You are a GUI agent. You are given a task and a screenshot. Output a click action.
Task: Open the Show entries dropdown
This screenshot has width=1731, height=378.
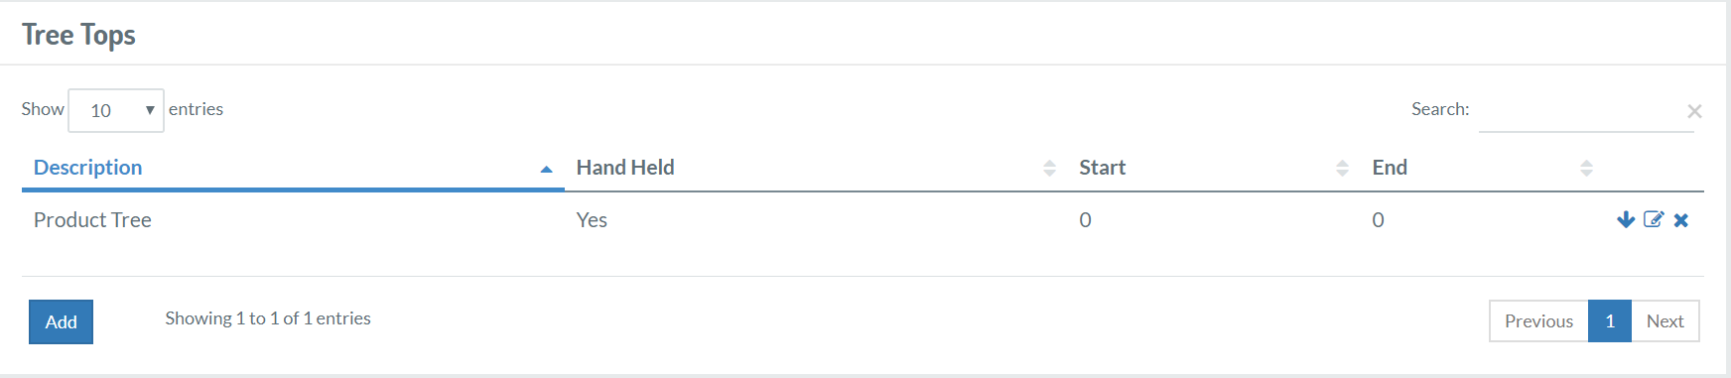pos(116,110)
